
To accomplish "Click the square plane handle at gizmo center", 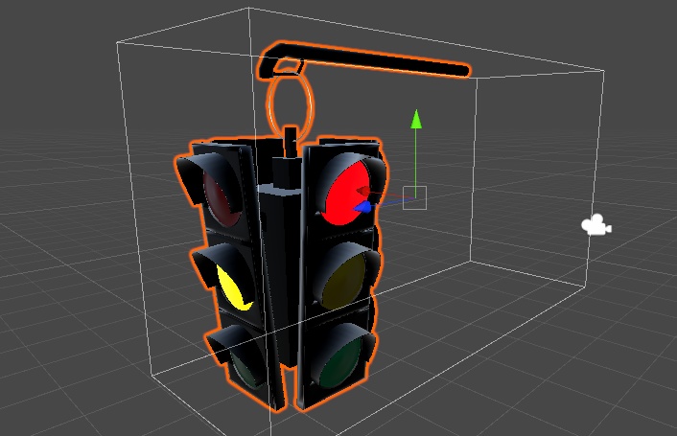I will click(x=414, y=198).
